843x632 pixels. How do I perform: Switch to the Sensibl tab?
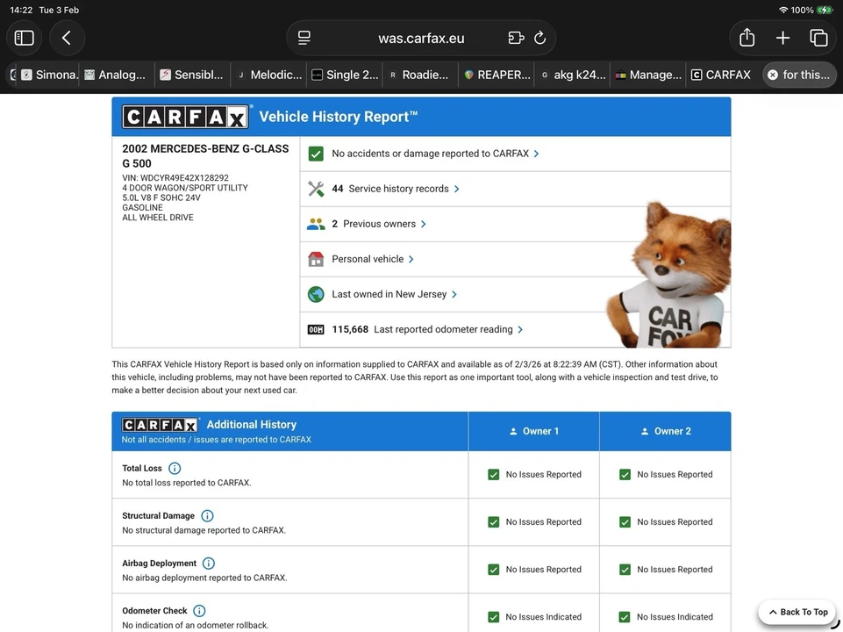[x=192, y=75]
